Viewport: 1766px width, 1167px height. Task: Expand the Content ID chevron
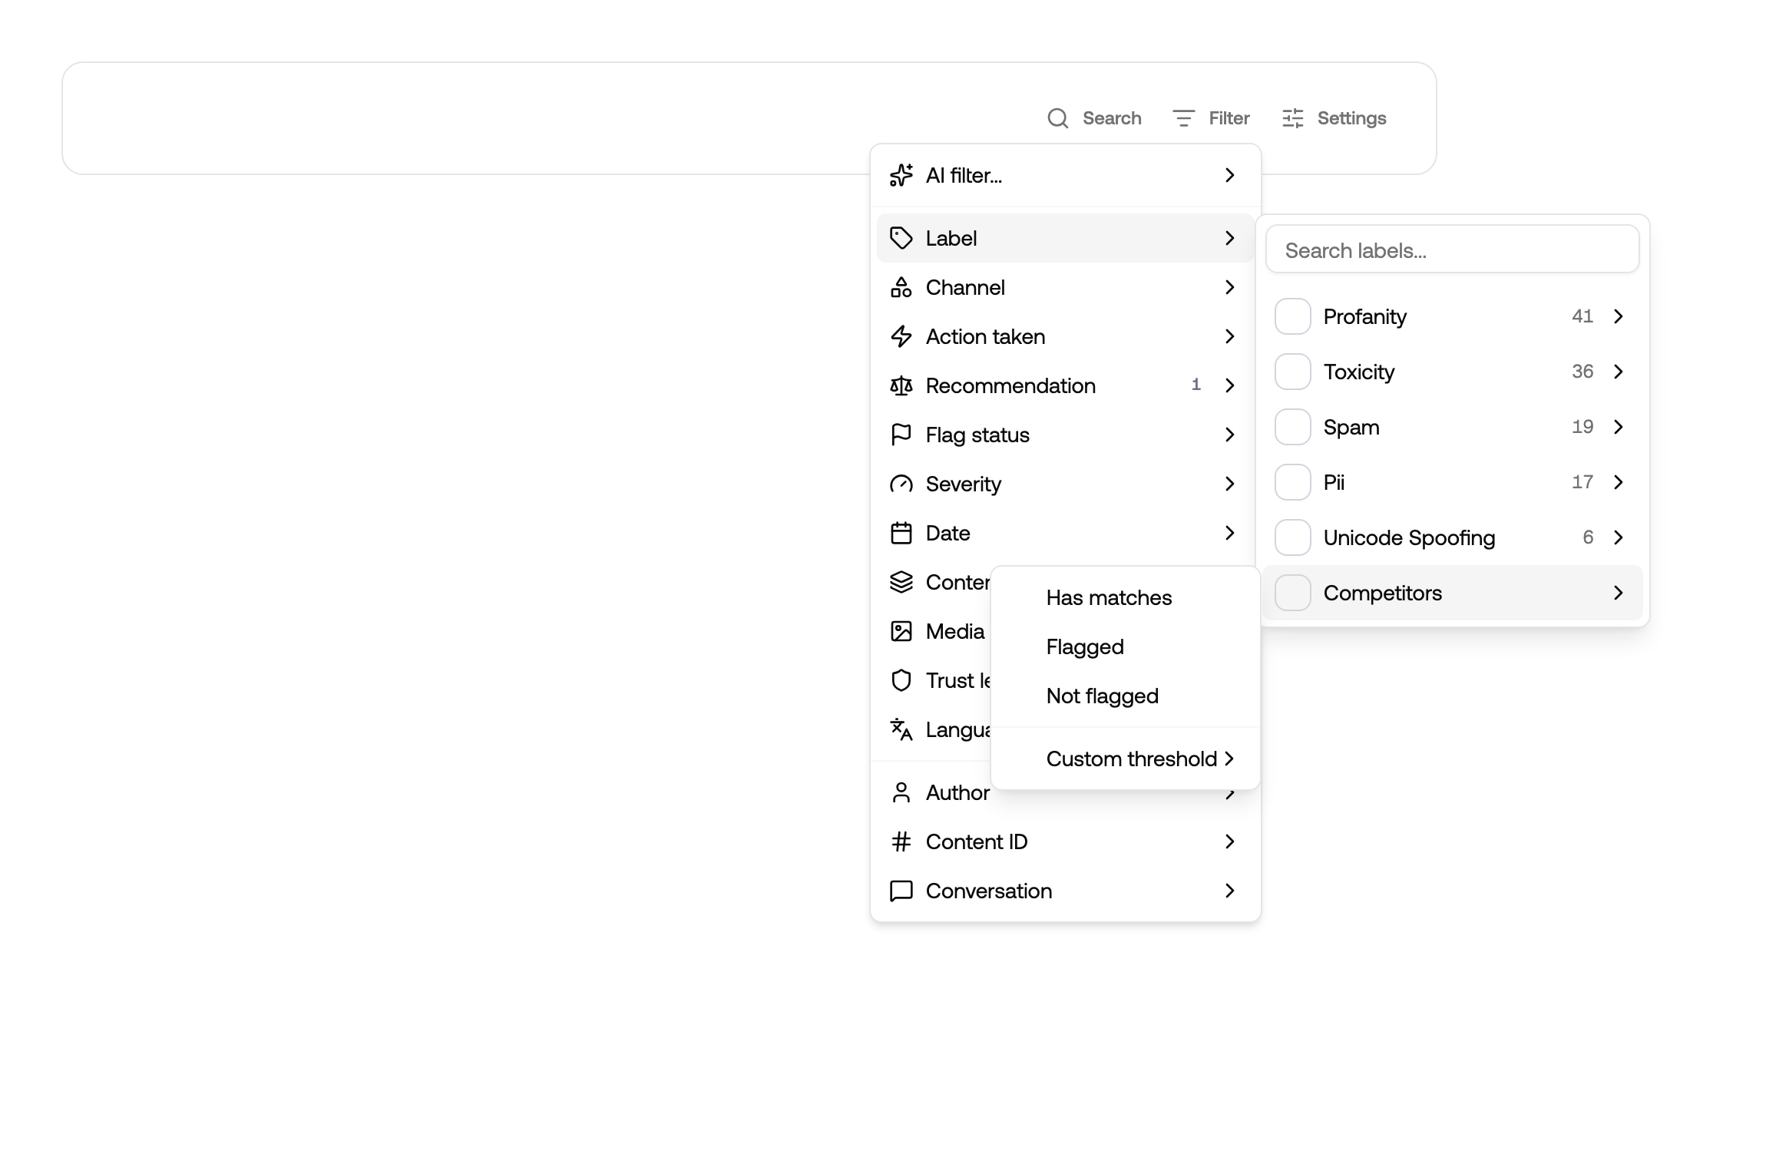coord(1230,841)
